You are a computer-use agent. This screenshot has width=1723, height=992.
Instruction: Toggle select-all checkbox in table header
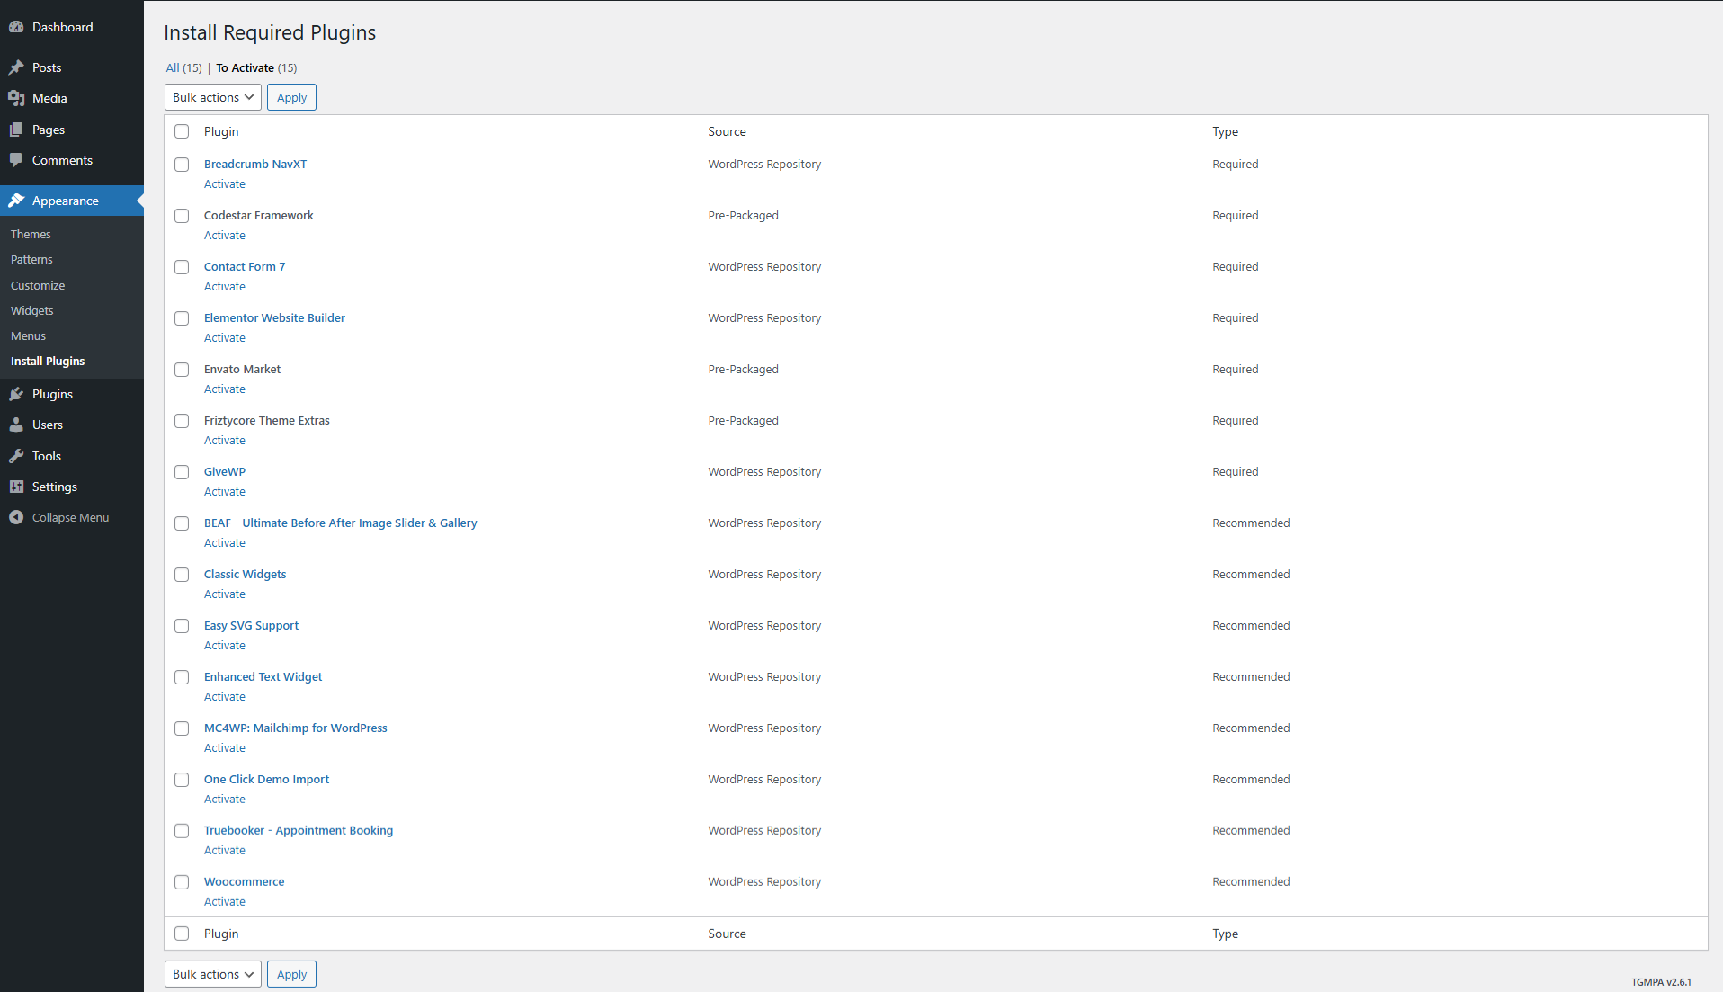[182, 131]
